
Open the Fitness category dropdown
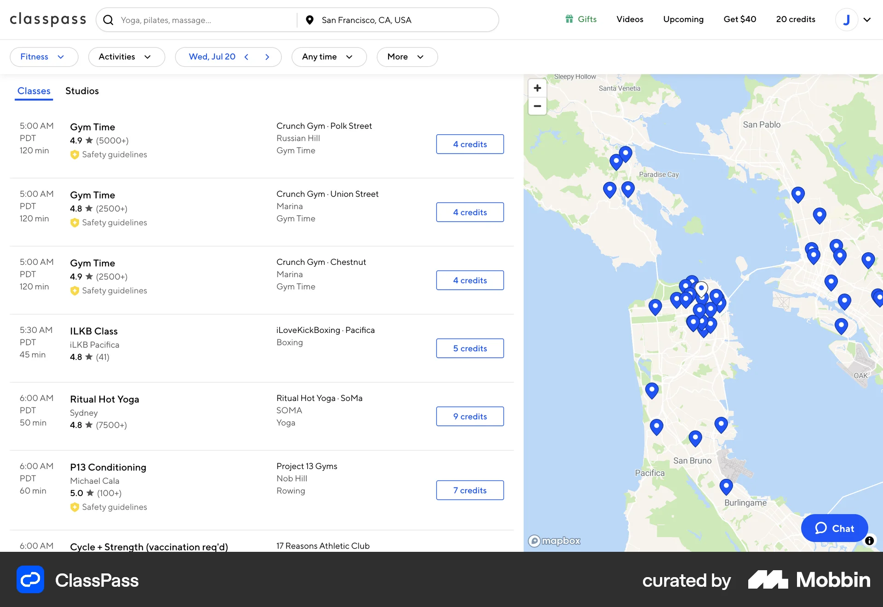click(x=44, y=57)
